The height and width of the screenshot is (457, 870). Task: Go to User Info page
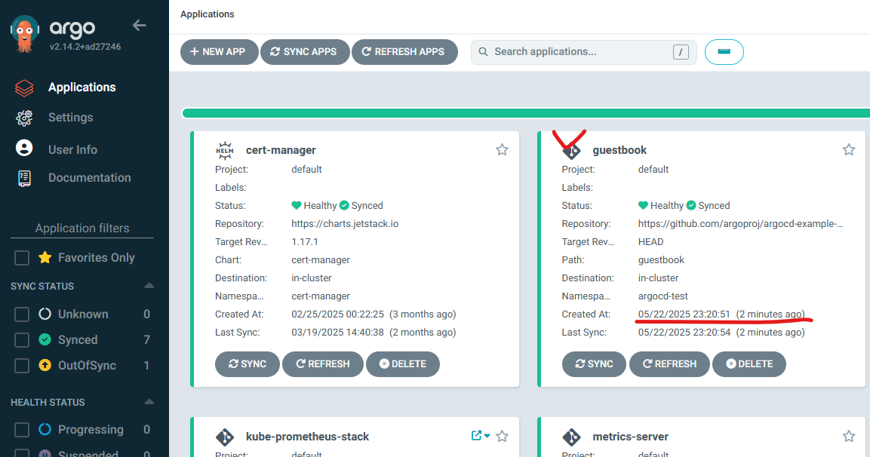tap(72, 149)
